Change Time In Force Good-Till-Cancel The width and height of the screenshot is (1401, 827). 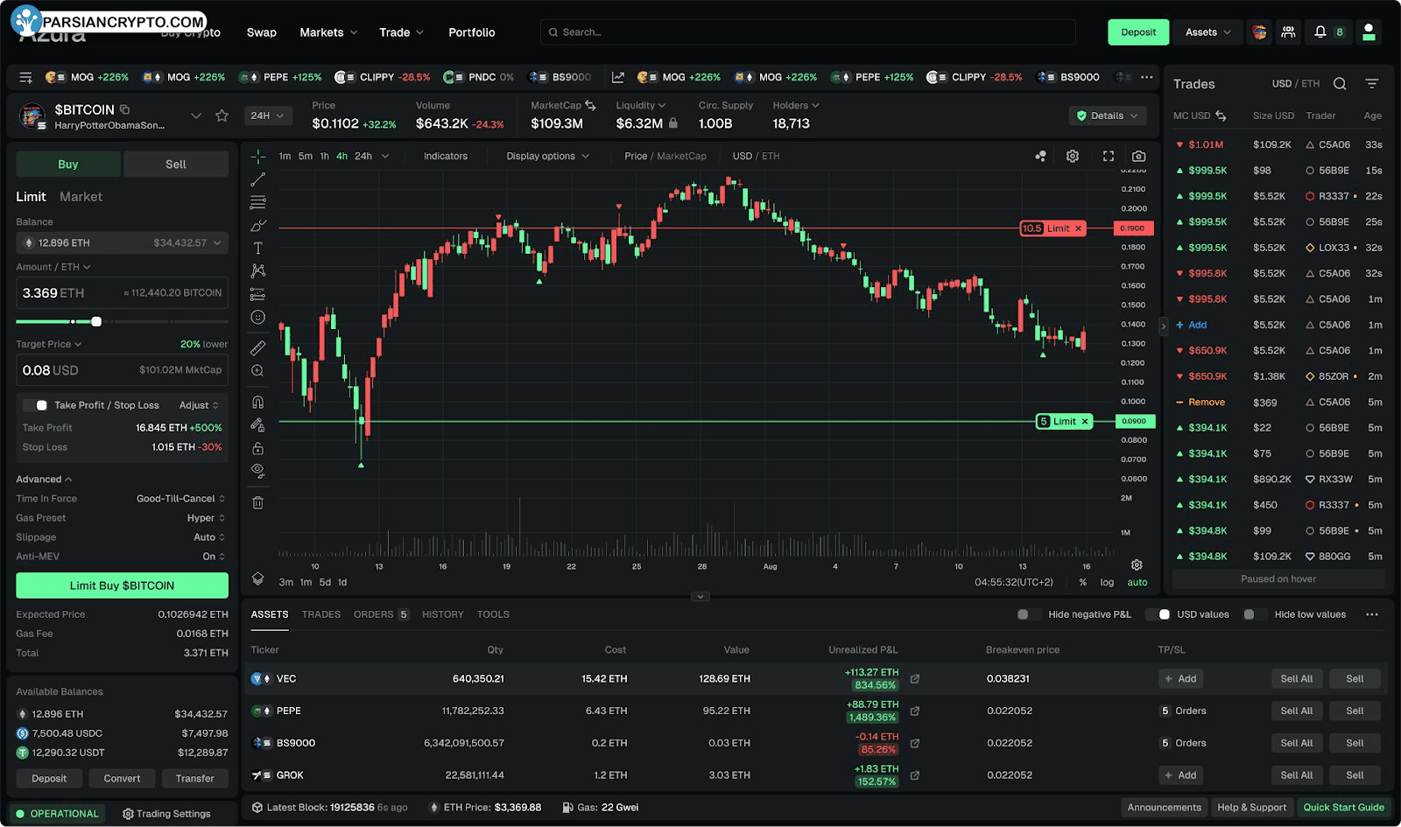tap(180, 499)
